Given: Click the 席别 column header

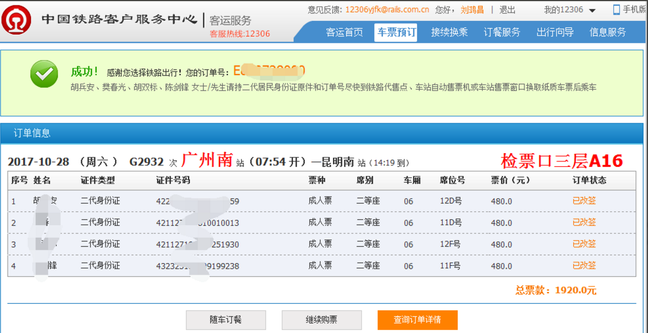Looking at the screenshot, I should tap(365, 180).
